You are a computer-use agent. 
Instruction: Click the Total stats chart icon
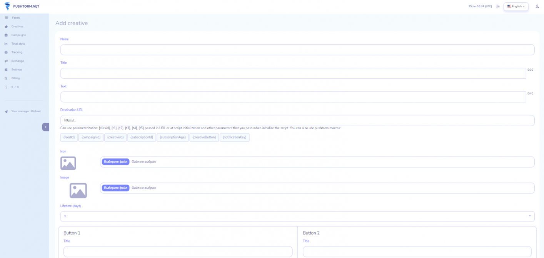(6, 44)
